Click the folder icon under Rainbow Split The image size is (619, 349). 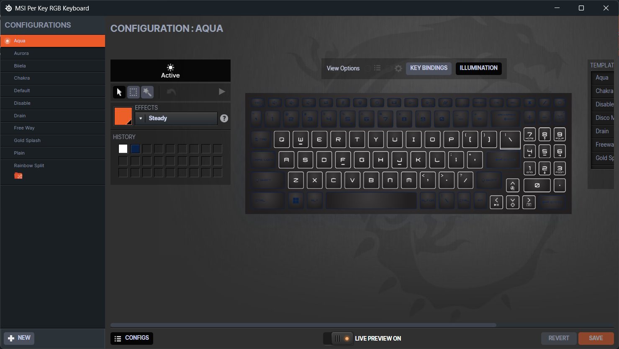pyautogui.click(x=18, y=176)
